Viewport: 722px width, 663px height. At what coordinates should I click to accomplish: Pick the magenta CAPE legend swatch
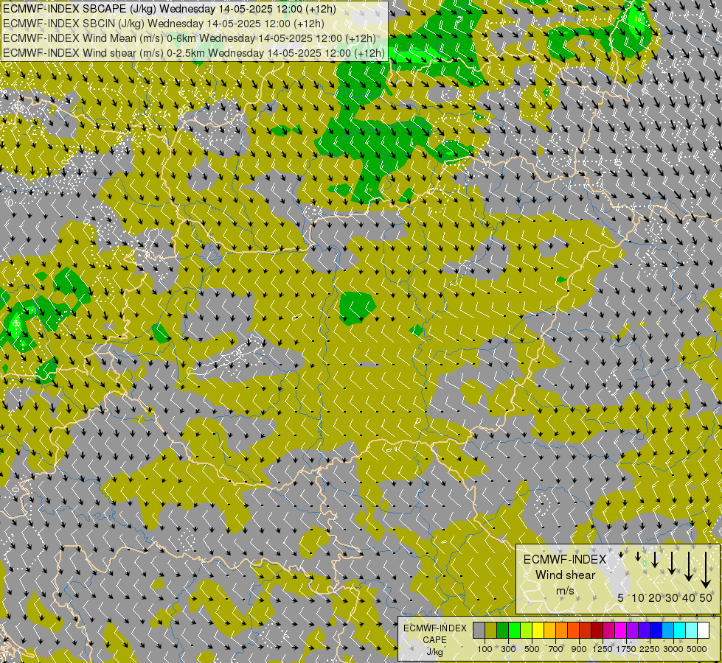[x=621, y=630]
